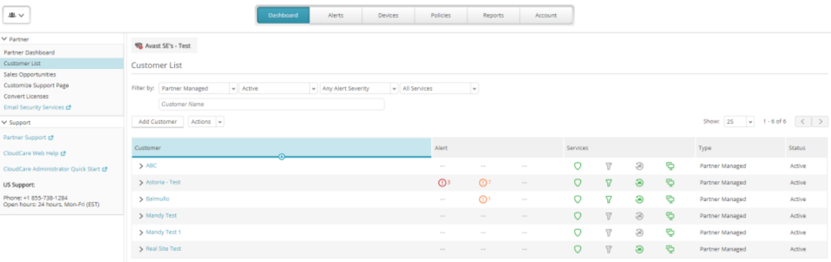Click into the Customer Name search field
The height and width of the screenshot is (262, 831).
[271, 104]
